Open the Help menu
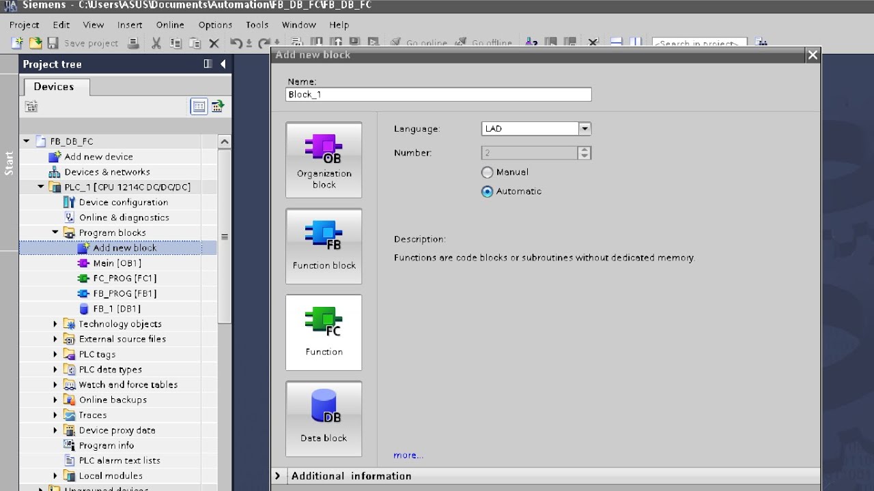This screenshot has height=491, width=874. (339, 25)
